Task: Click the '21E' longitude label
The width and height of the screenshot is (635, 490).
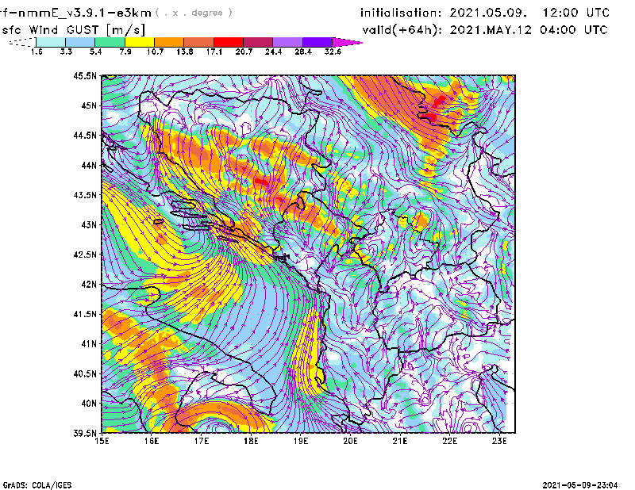Action: coord(400,441)
